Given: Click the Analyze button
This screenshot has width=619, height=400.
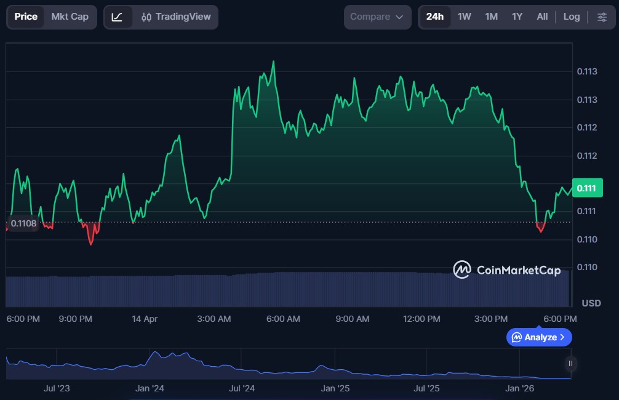Looking at the screenshot, I should (x=539, y=337).
